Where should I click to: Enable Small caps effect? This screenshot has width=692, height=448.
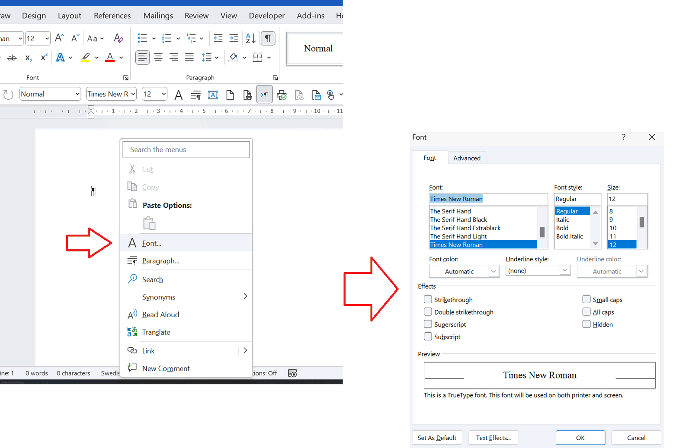586,299
